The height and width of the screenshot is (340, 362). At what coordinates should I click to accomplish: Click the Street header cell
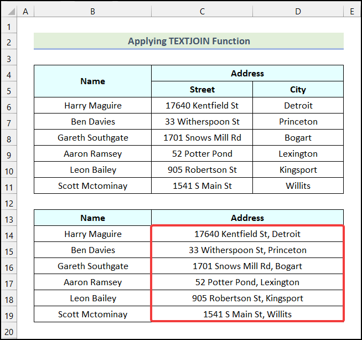[x=202, y=89]
